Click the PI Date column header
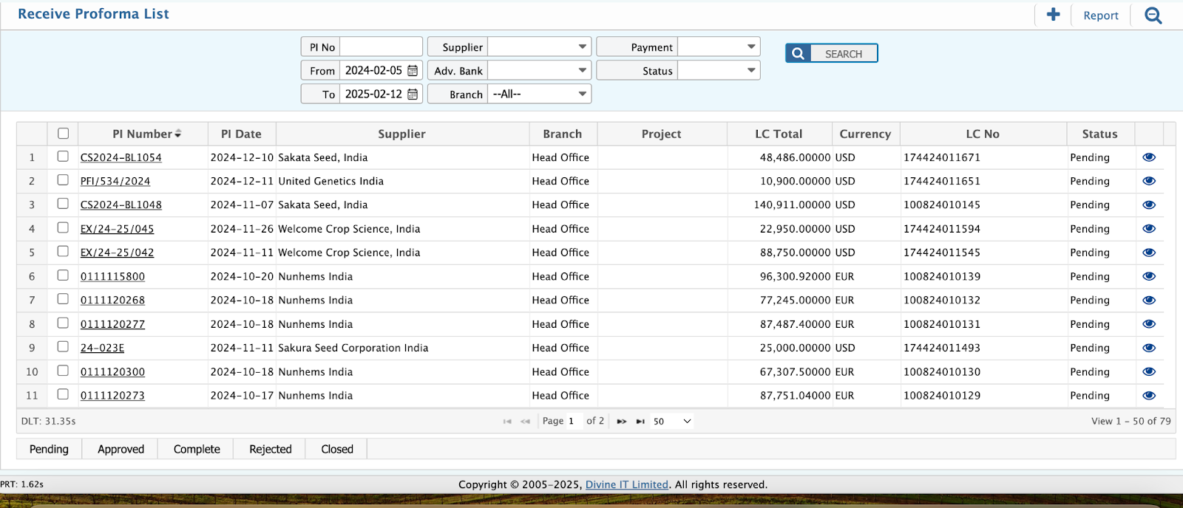This screenshot has width=1183, height=508. pyautogui.click(x=241, y=134)
